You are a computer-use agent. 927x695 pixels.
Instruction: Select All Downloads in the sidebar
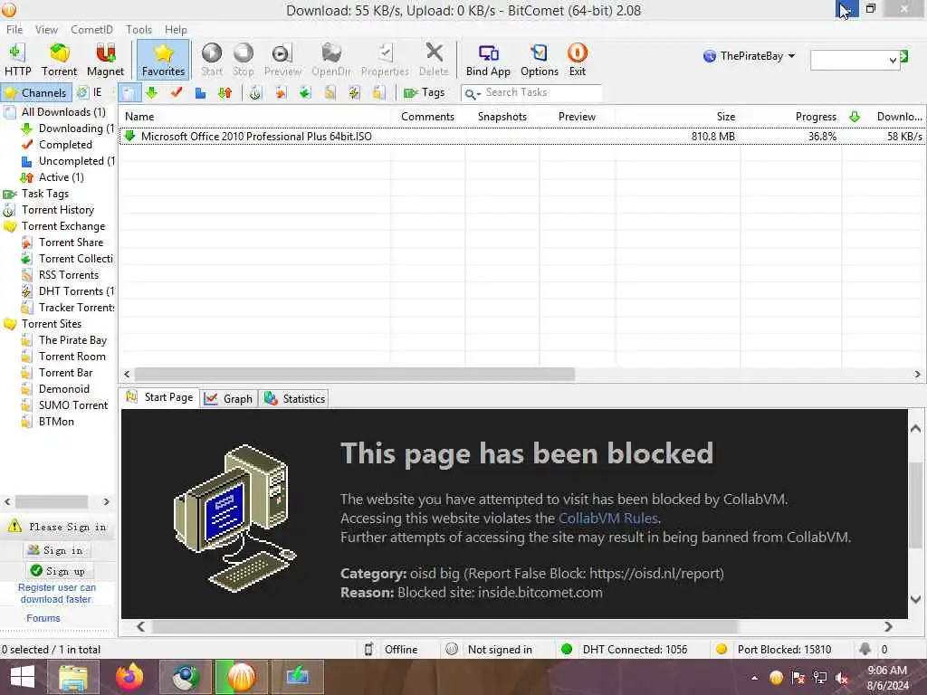point(62,112)
